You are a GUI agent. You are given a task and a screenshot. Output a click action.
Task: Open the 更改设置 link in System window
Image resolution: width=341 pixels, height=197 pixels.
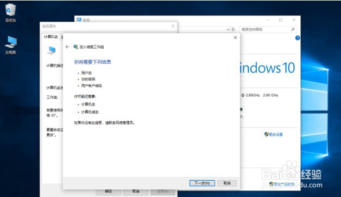pyautogui.click(x=276, y=134)
